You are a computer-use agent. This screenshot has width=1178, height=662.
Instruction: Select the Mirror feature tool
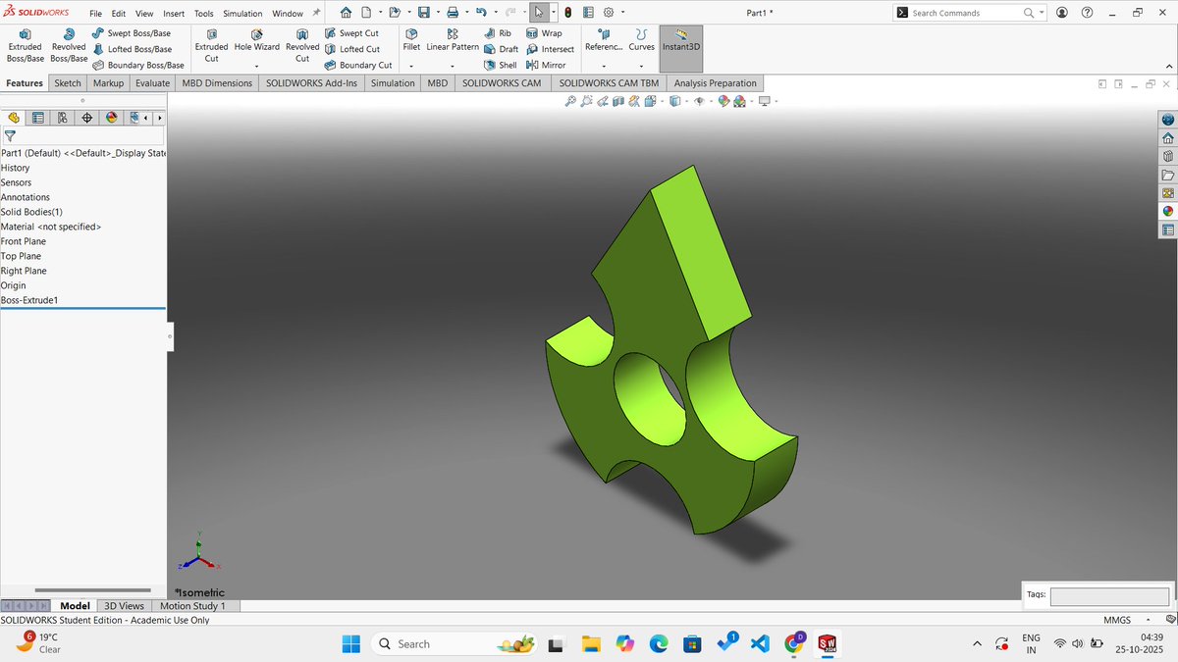pyautogui.click(x=546, y=65)
